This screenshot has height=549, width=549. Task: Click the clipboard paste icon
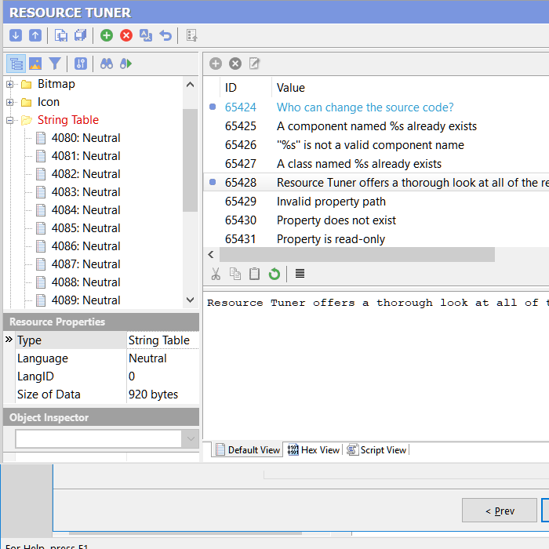click(255, 274)
